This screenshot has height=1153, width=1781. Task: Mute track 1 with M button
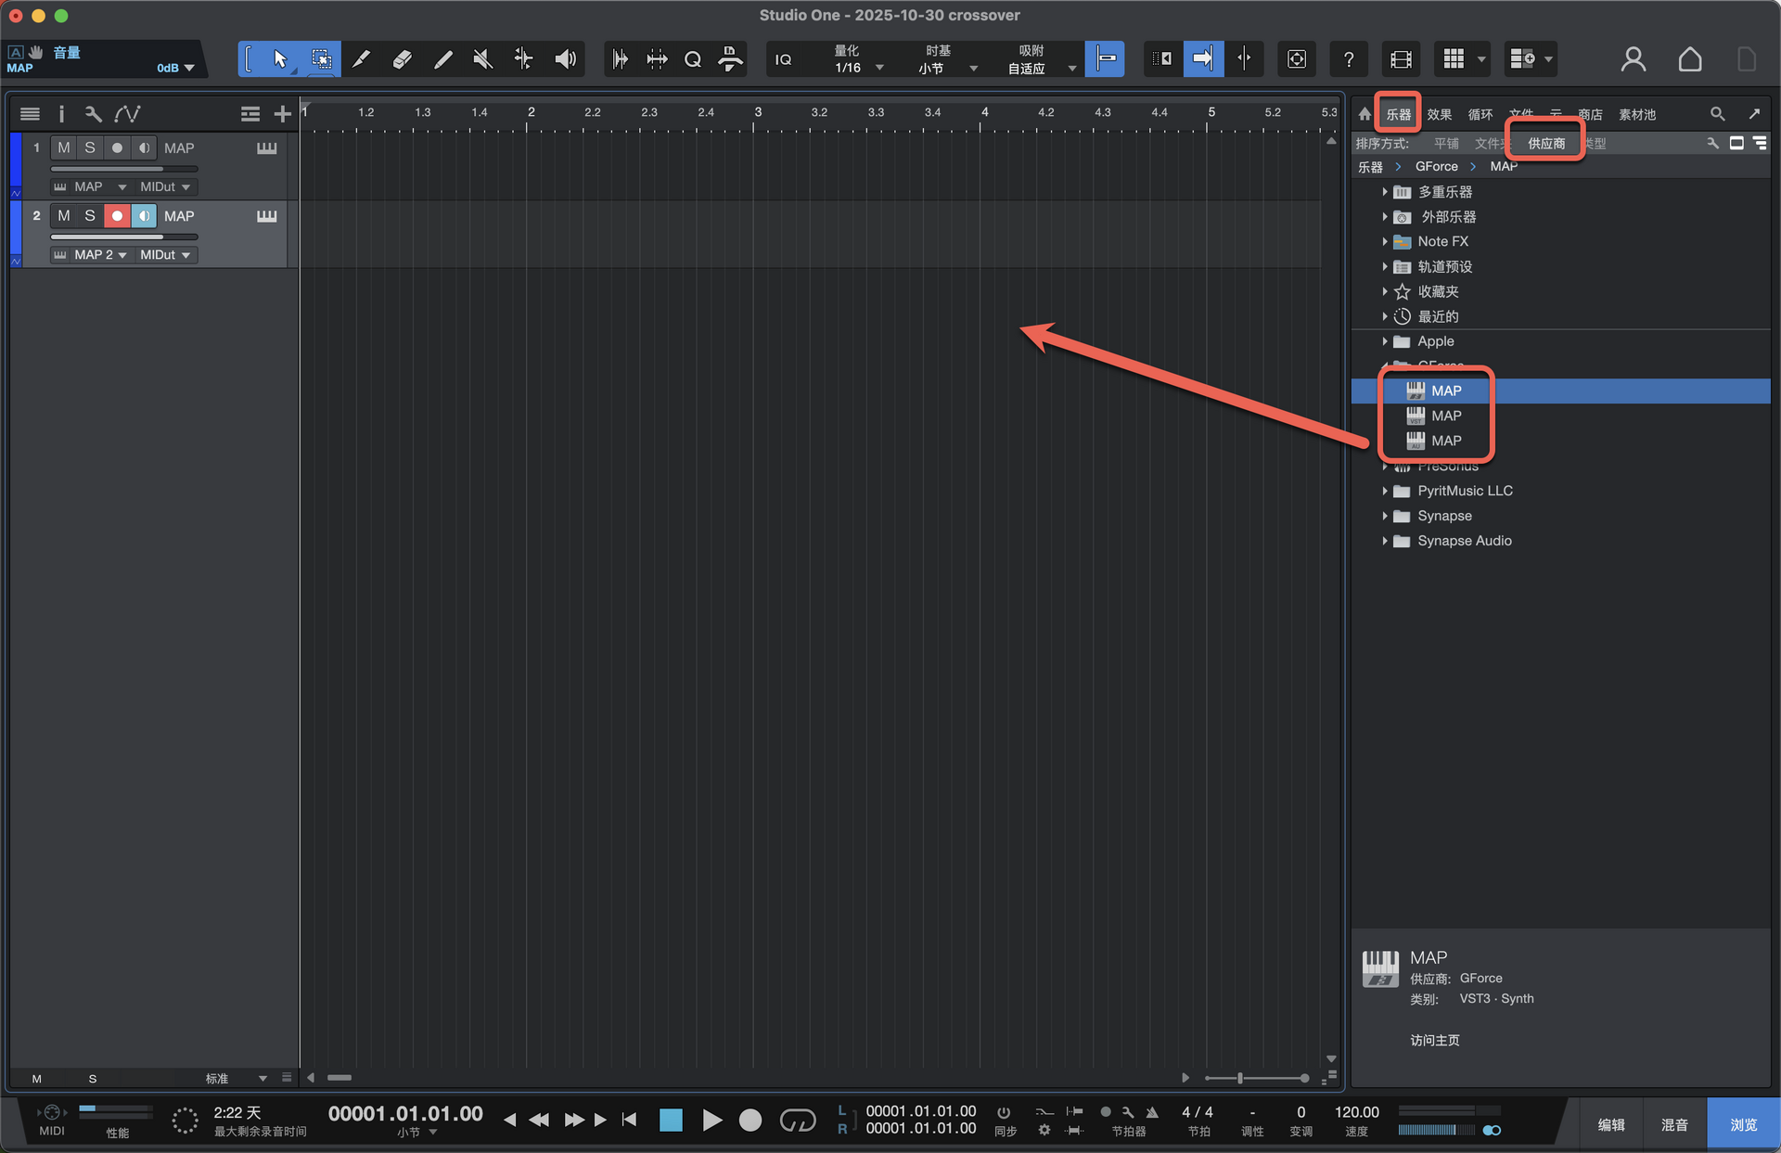[63, 147]
